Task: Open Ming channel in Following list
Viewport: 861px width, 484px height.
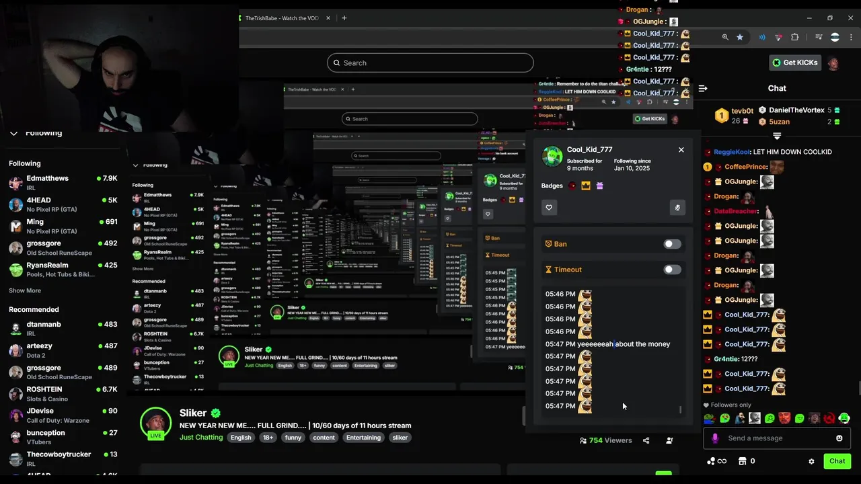Action: click(63, 226)
